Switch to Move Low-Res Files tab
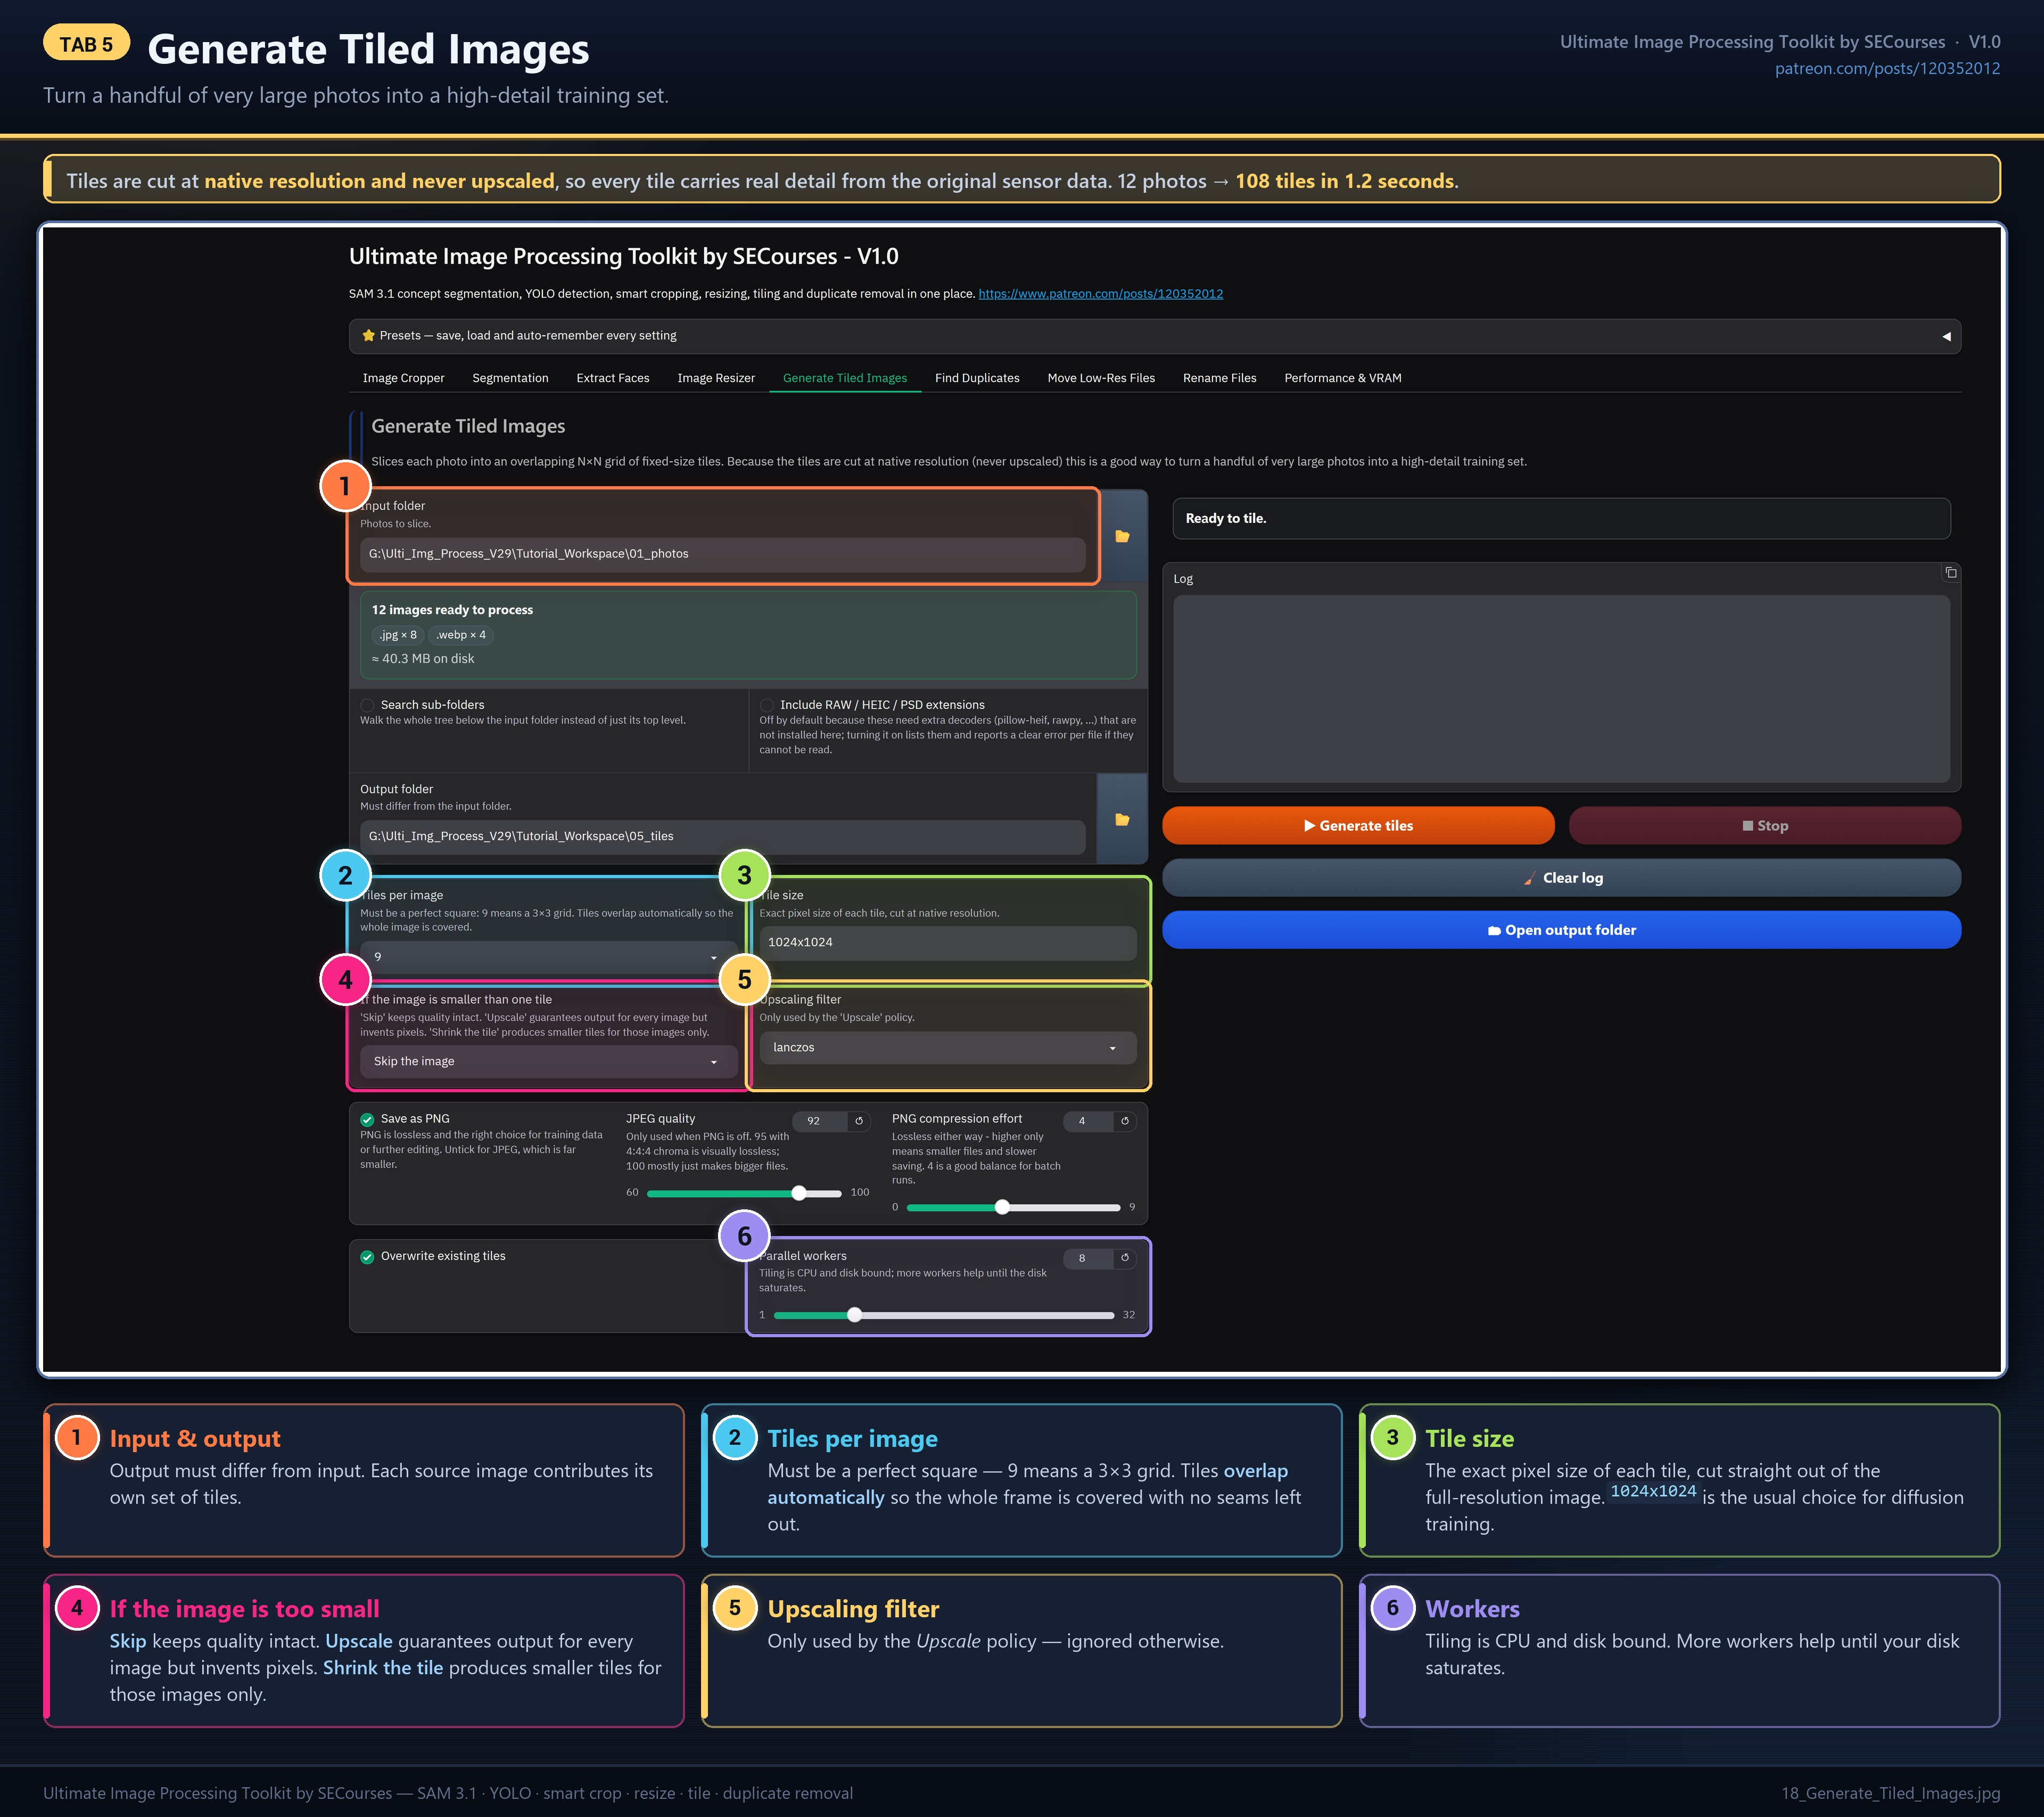 point(1101,378)
